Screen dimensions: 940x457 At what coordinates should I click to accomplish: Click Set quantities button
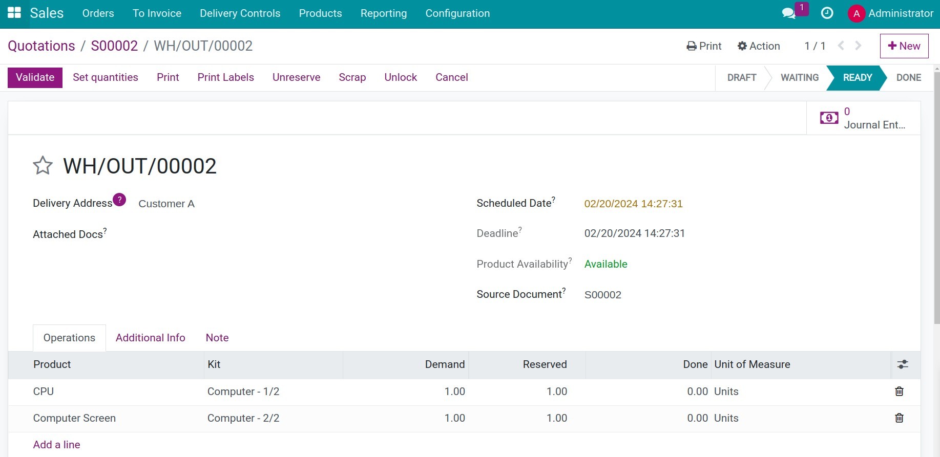pos(106,78)
